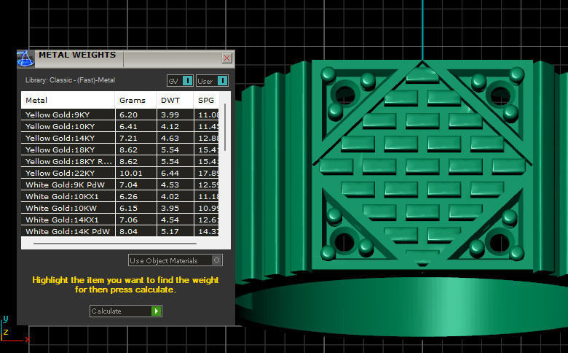Image resolution: width=568 pixels, height=353 pixels.
Task: Click the 7.04 grams cell
Action: 136,185
